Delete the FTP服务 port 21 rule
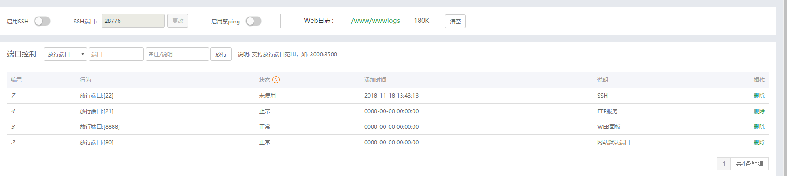 coord(759,111)
